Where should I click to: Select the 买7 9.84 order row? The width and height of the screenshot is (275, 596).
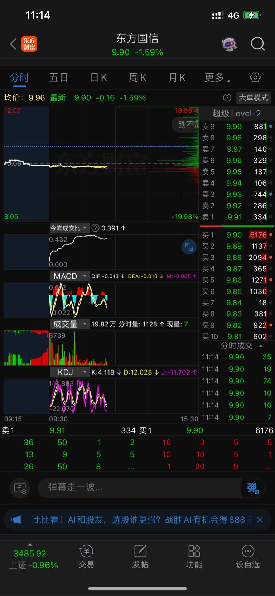click(x=237, y=302)
